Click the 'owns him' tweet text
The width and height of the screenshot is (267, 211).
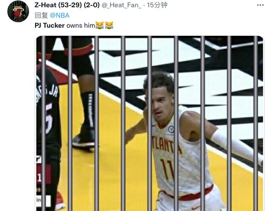click(x=81, y=25)
